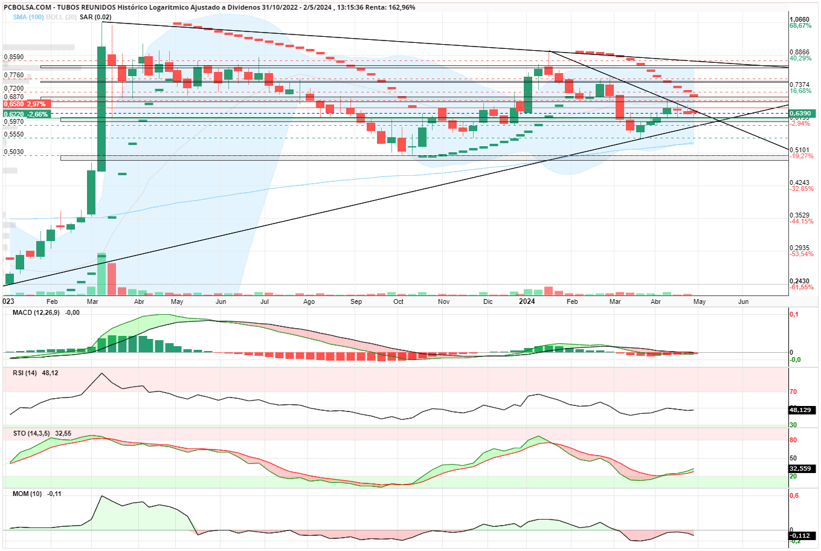Image resolution: width=821 pixels, height=551 pixels.
Task: Click the 32,559 stochastic value tag
Action: coord(803,468)
